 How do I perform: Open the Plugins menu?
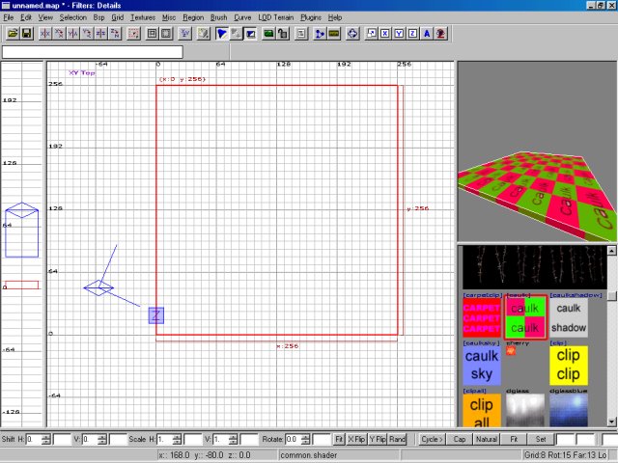click(x=311, y=17)
